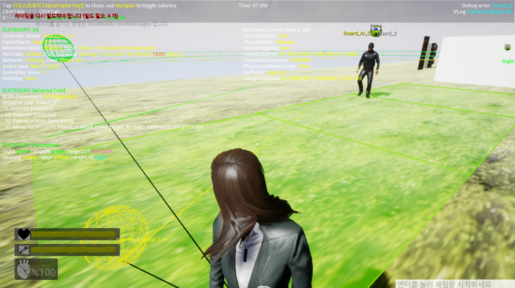This screenshot has width=515, height=288.
Task: Focus the chat input field
Action: coord(455,284)
